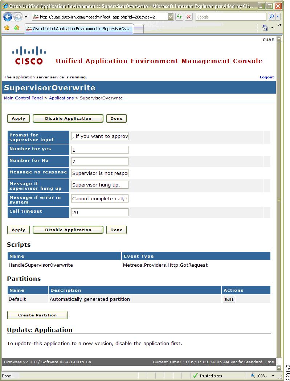The width and height of the screenshot is (290, 381).
Task: Click the page scrollbar down arrow
Action: coord(279,367)
